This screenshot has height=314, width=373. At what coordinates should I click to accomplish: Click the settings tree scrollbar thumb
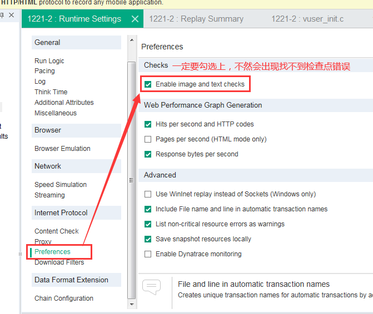pyautogui.click(x=132, y=180)
